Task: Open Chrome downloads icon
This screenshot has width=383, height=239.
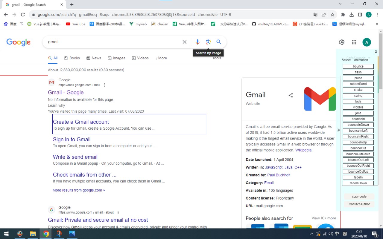Action: tap(352, 15)
